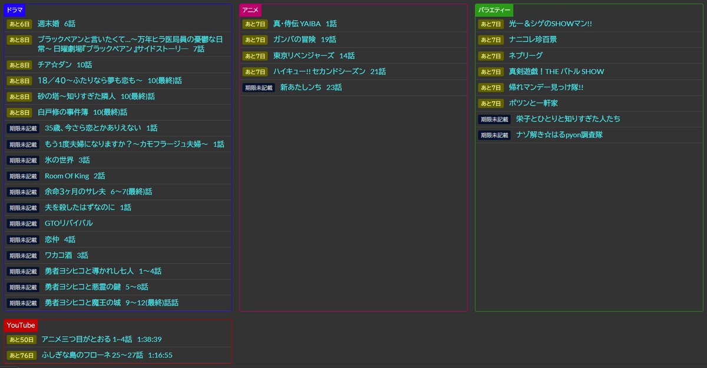Open ネプリーグ entry
The height and width of the screenshot is (368, 707).
(x=526, y=56)
